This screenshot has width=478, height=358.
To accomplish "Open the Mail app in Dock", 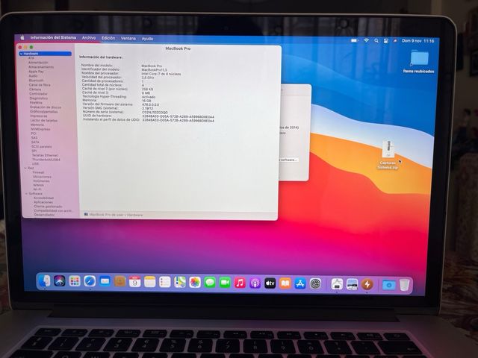I will [x=105, y=282].
